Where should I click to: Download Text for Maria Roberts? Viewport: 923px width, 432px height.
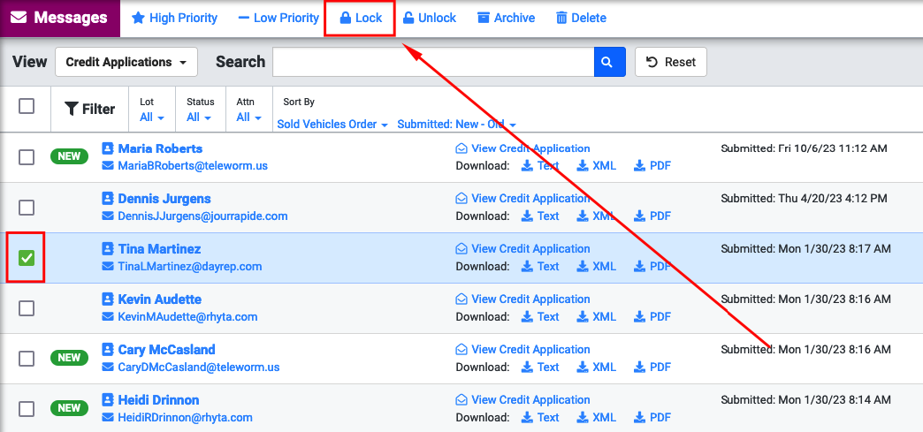click(540, 166)
